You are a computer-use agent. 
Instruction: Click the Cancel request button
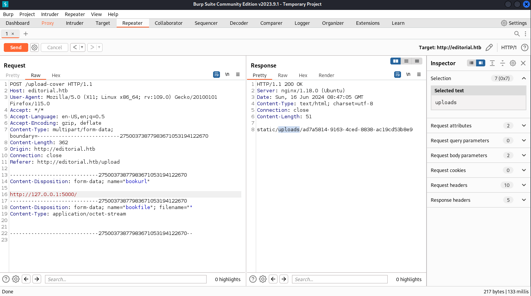click(x=55, y=47)
